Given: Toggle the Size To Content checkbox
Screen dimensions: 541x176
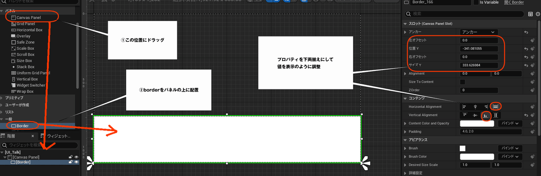Looking at the screenshot, I should (x=463, y=82).
